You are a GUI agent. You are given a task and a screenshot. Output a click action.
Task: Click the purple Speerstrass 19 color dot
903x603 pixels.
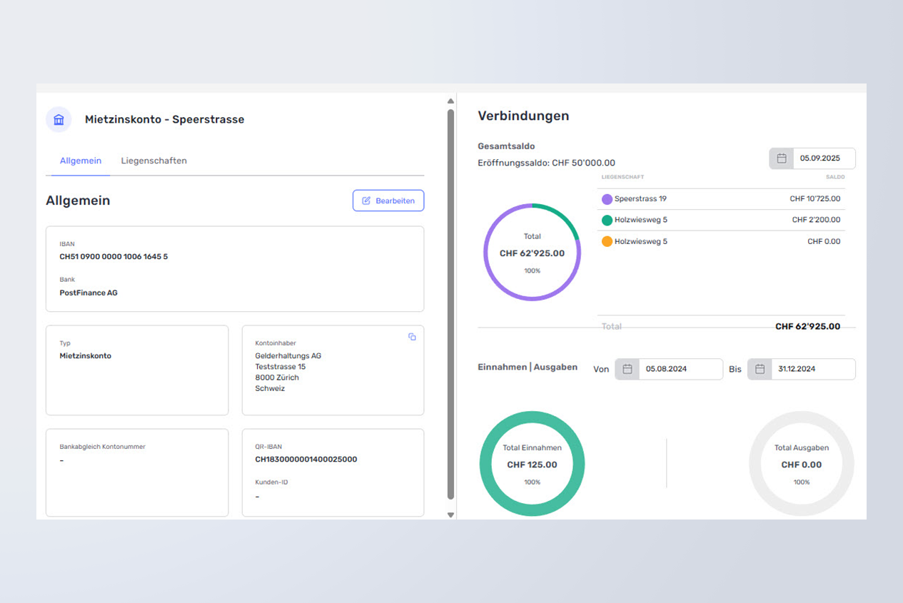pos(607,199)
